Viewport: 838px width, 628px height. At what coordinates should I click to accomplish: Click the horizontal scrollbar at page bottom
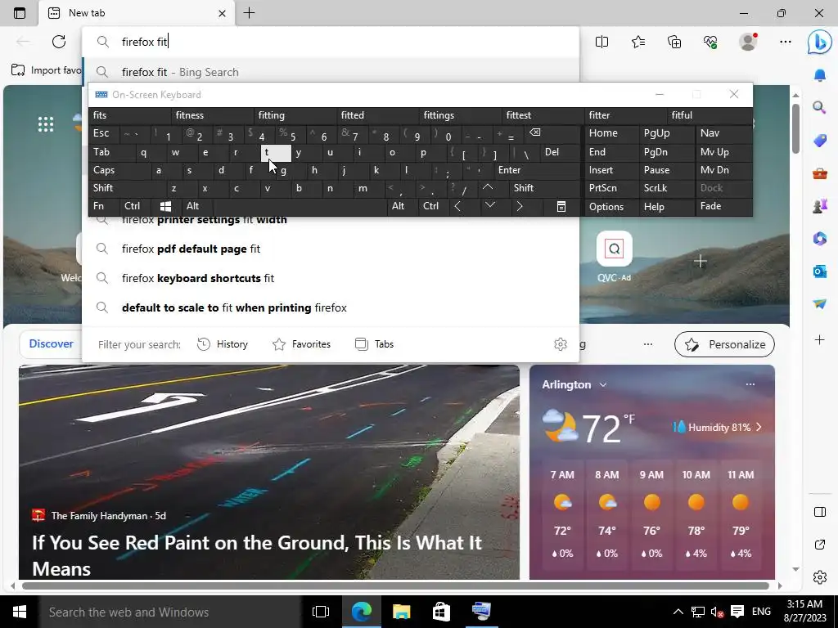tap(395, 585)
